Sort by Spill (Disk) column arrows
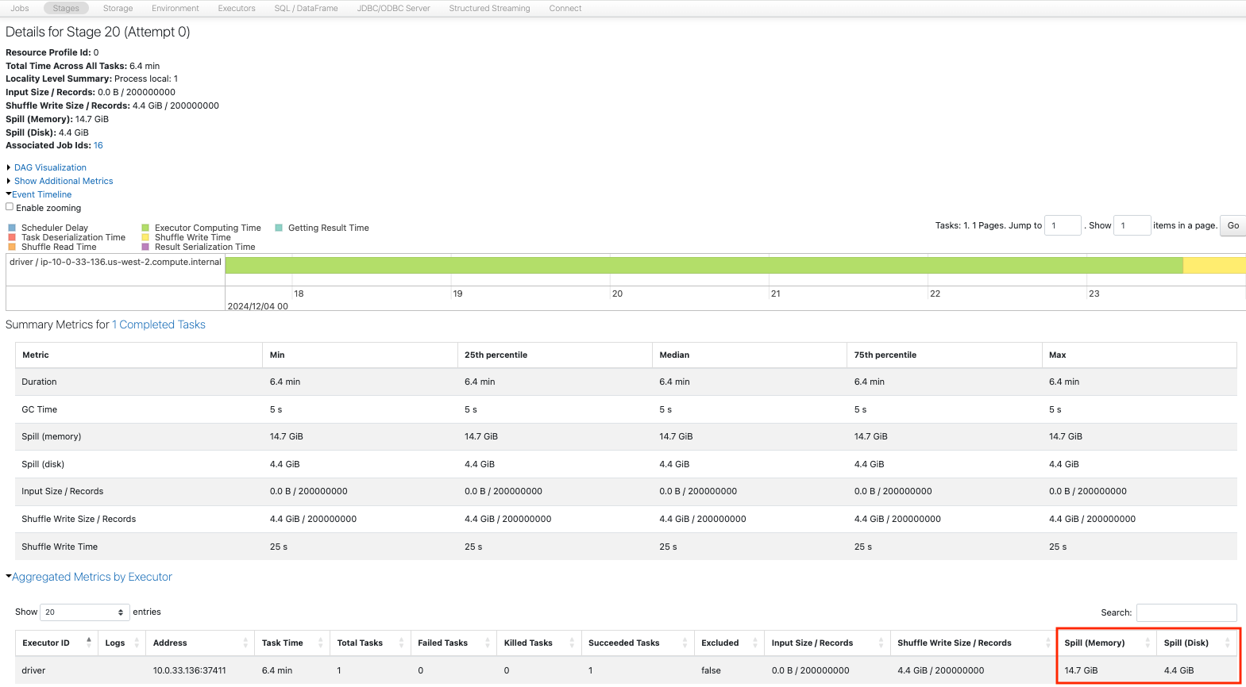Screen dimensions: 1246x687 click(1228, 643)
